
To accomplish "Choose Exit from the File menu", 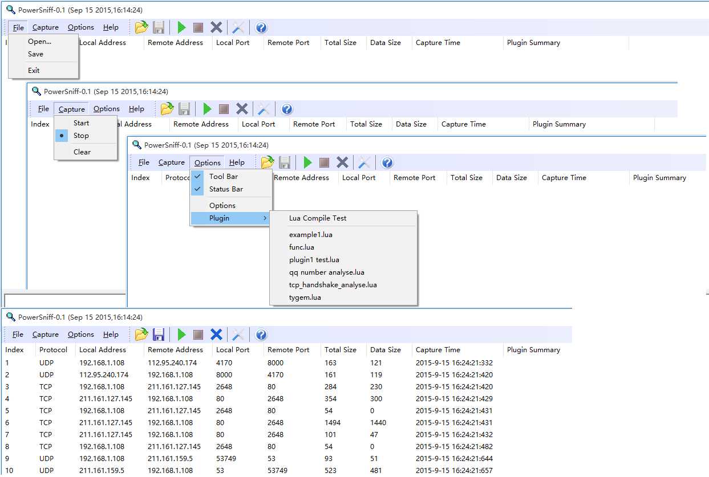I will [43, 71].
